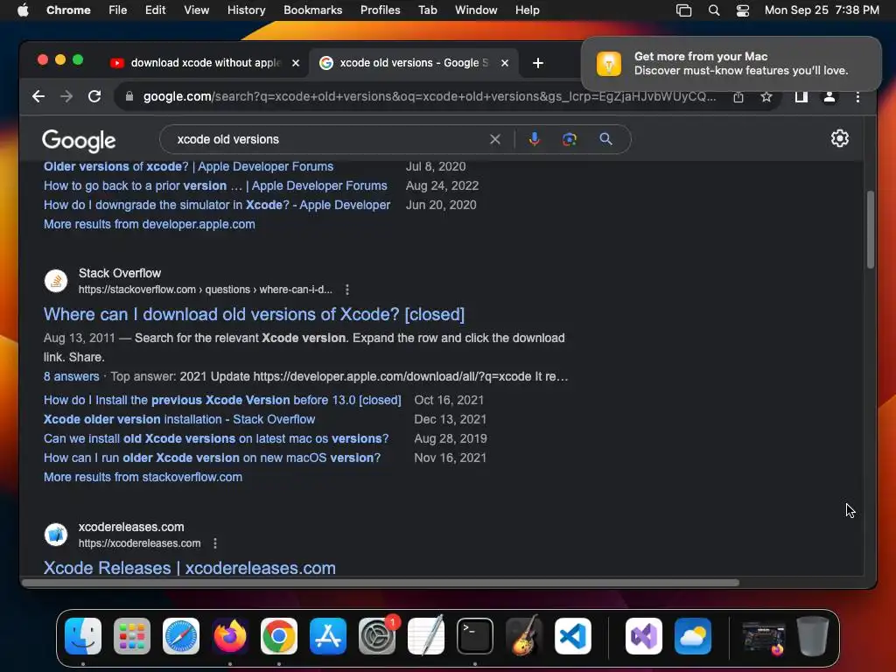Screen dimensions: 896x672
Task: Go back with the browser back arrow
Action: [38, 96]
